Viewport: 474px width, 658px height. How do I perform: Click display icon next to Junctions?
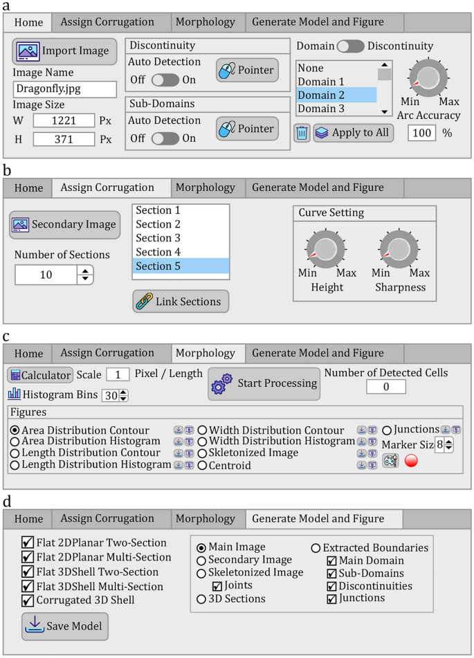click(x=456, y=430)
